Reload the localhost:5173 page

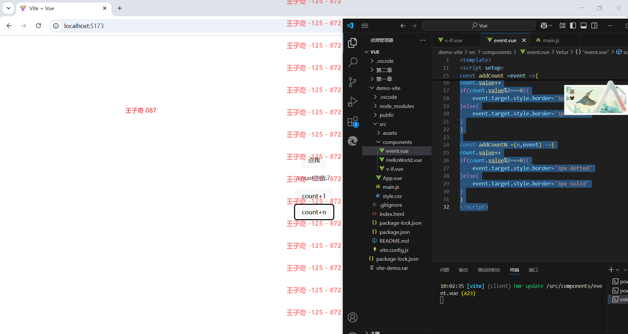(x=38, y=26)
